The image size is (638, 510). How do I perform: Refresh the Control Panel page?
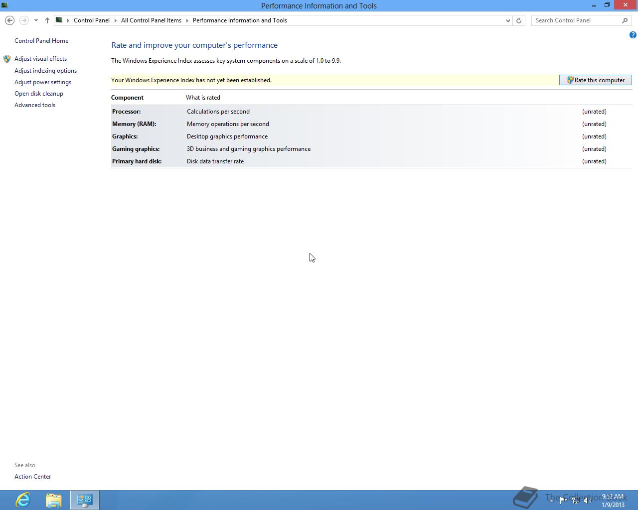click(519, 20)
